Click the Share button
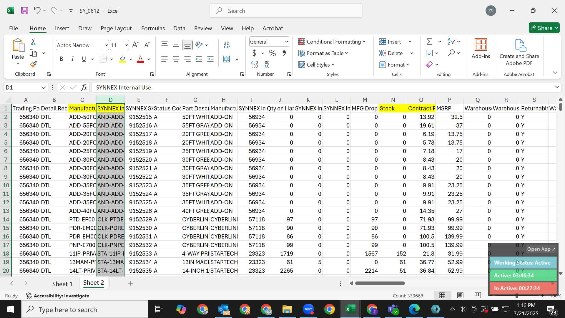 coord(544,28)
